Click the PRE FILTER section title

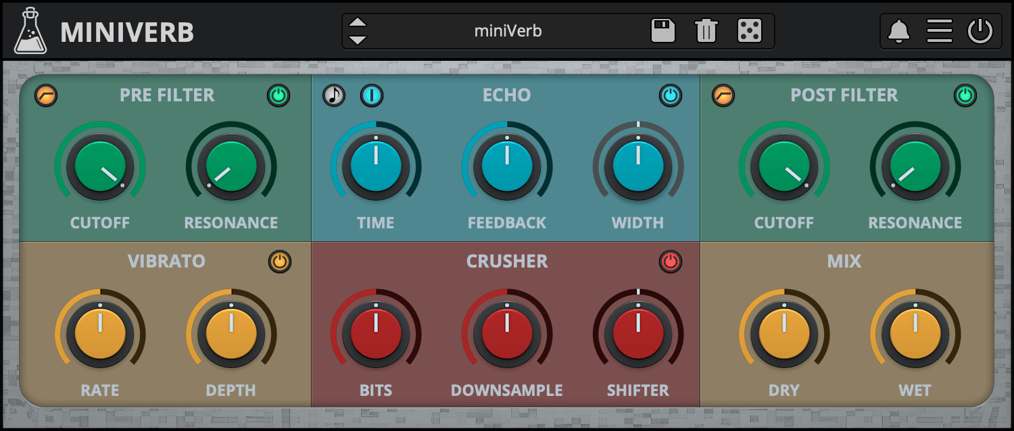click(x=167, y=95)
